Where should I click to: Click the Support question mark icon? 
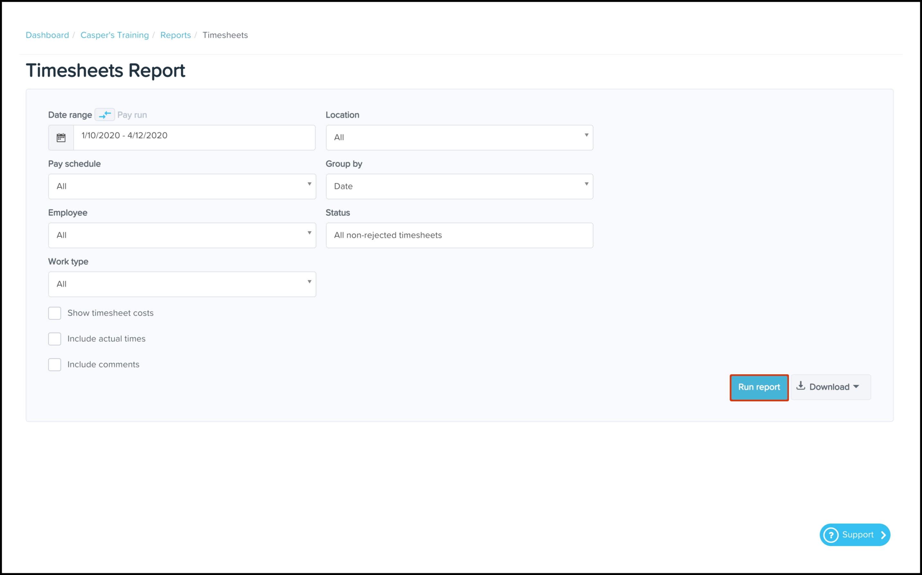click(x=831, y=535)
